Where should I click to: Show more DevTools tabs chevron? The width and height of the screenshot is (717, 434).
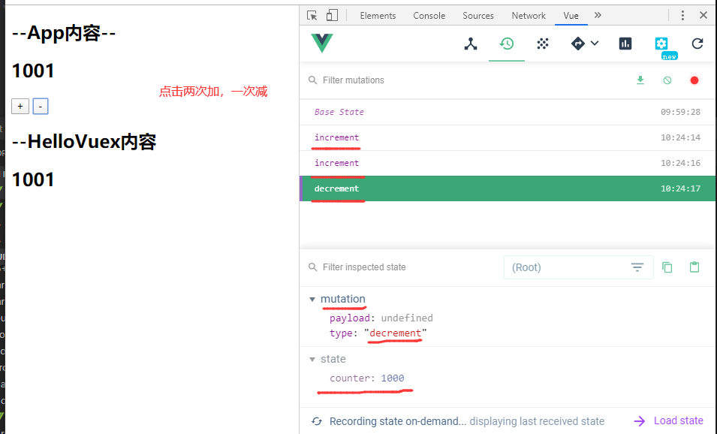click(x=598, y=15)
